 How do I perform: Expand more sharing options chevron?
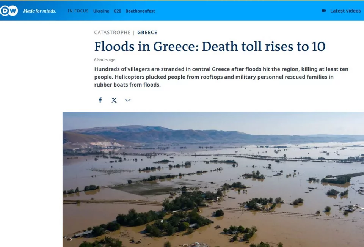coord(128,100)
